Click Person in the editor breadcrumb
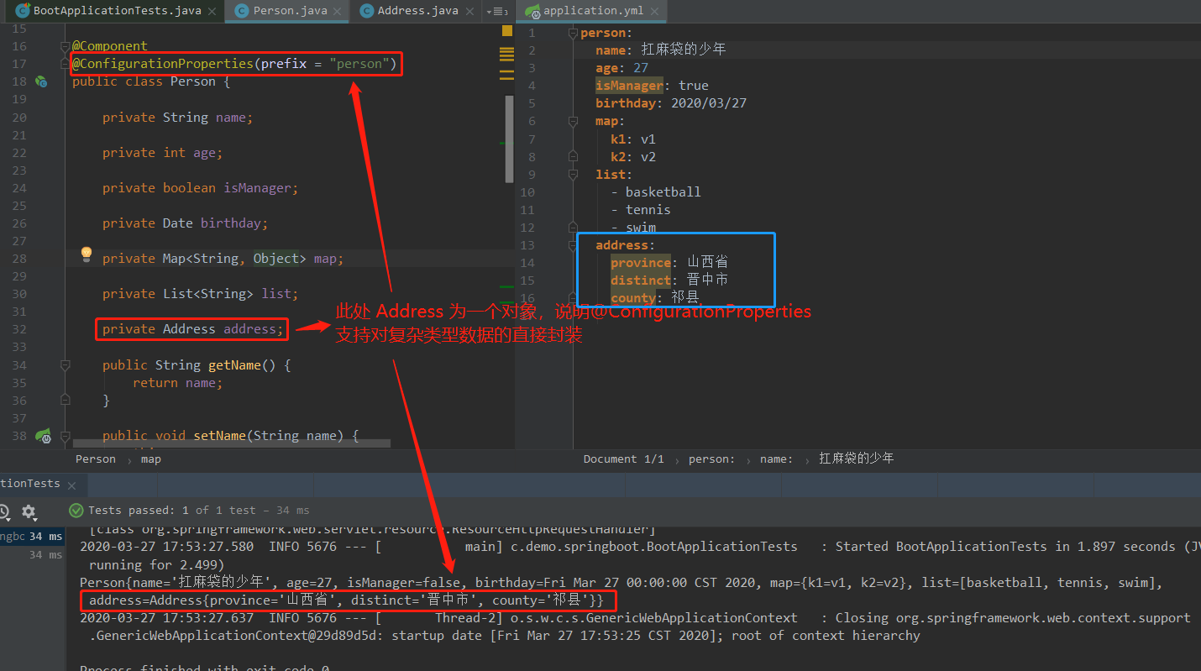 [96, 459]
